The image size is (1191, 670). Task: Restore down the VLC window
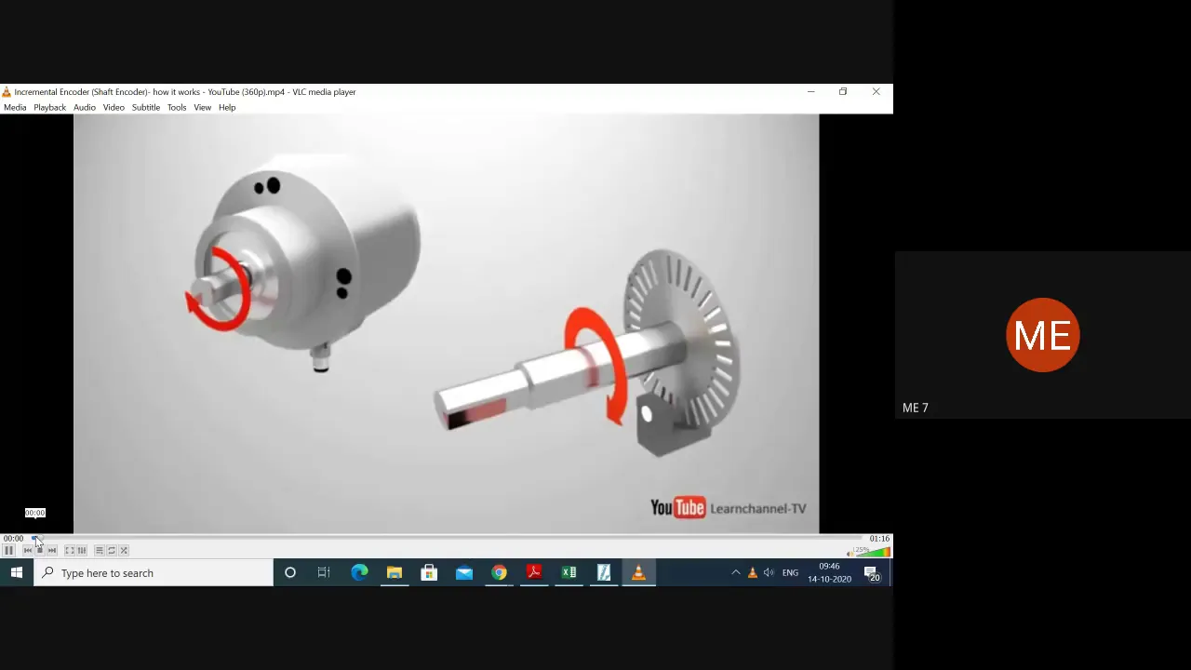843,92
